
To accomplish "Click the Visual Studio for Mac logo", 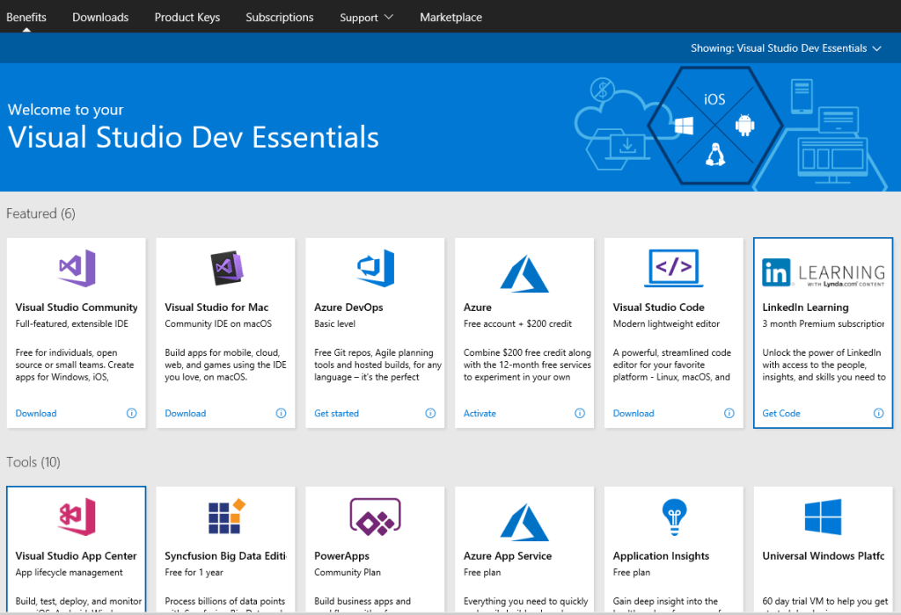I will pos(226,268).
